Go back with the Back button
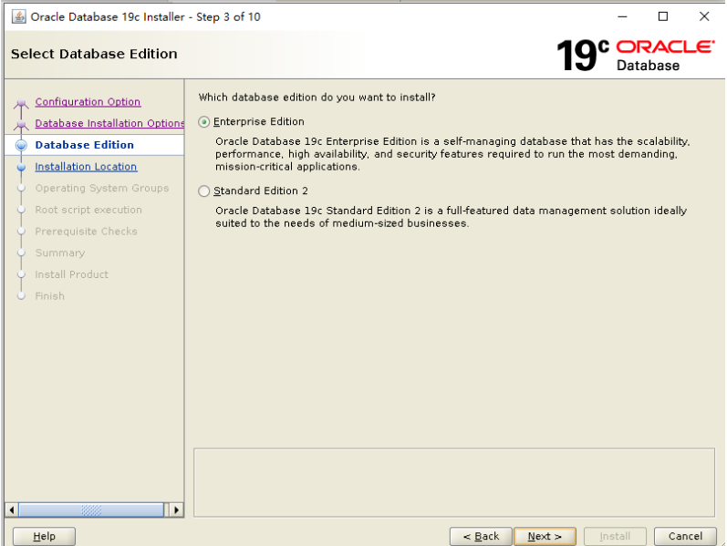The height and width of the screenshot is (546, 727). click(481, 536)
